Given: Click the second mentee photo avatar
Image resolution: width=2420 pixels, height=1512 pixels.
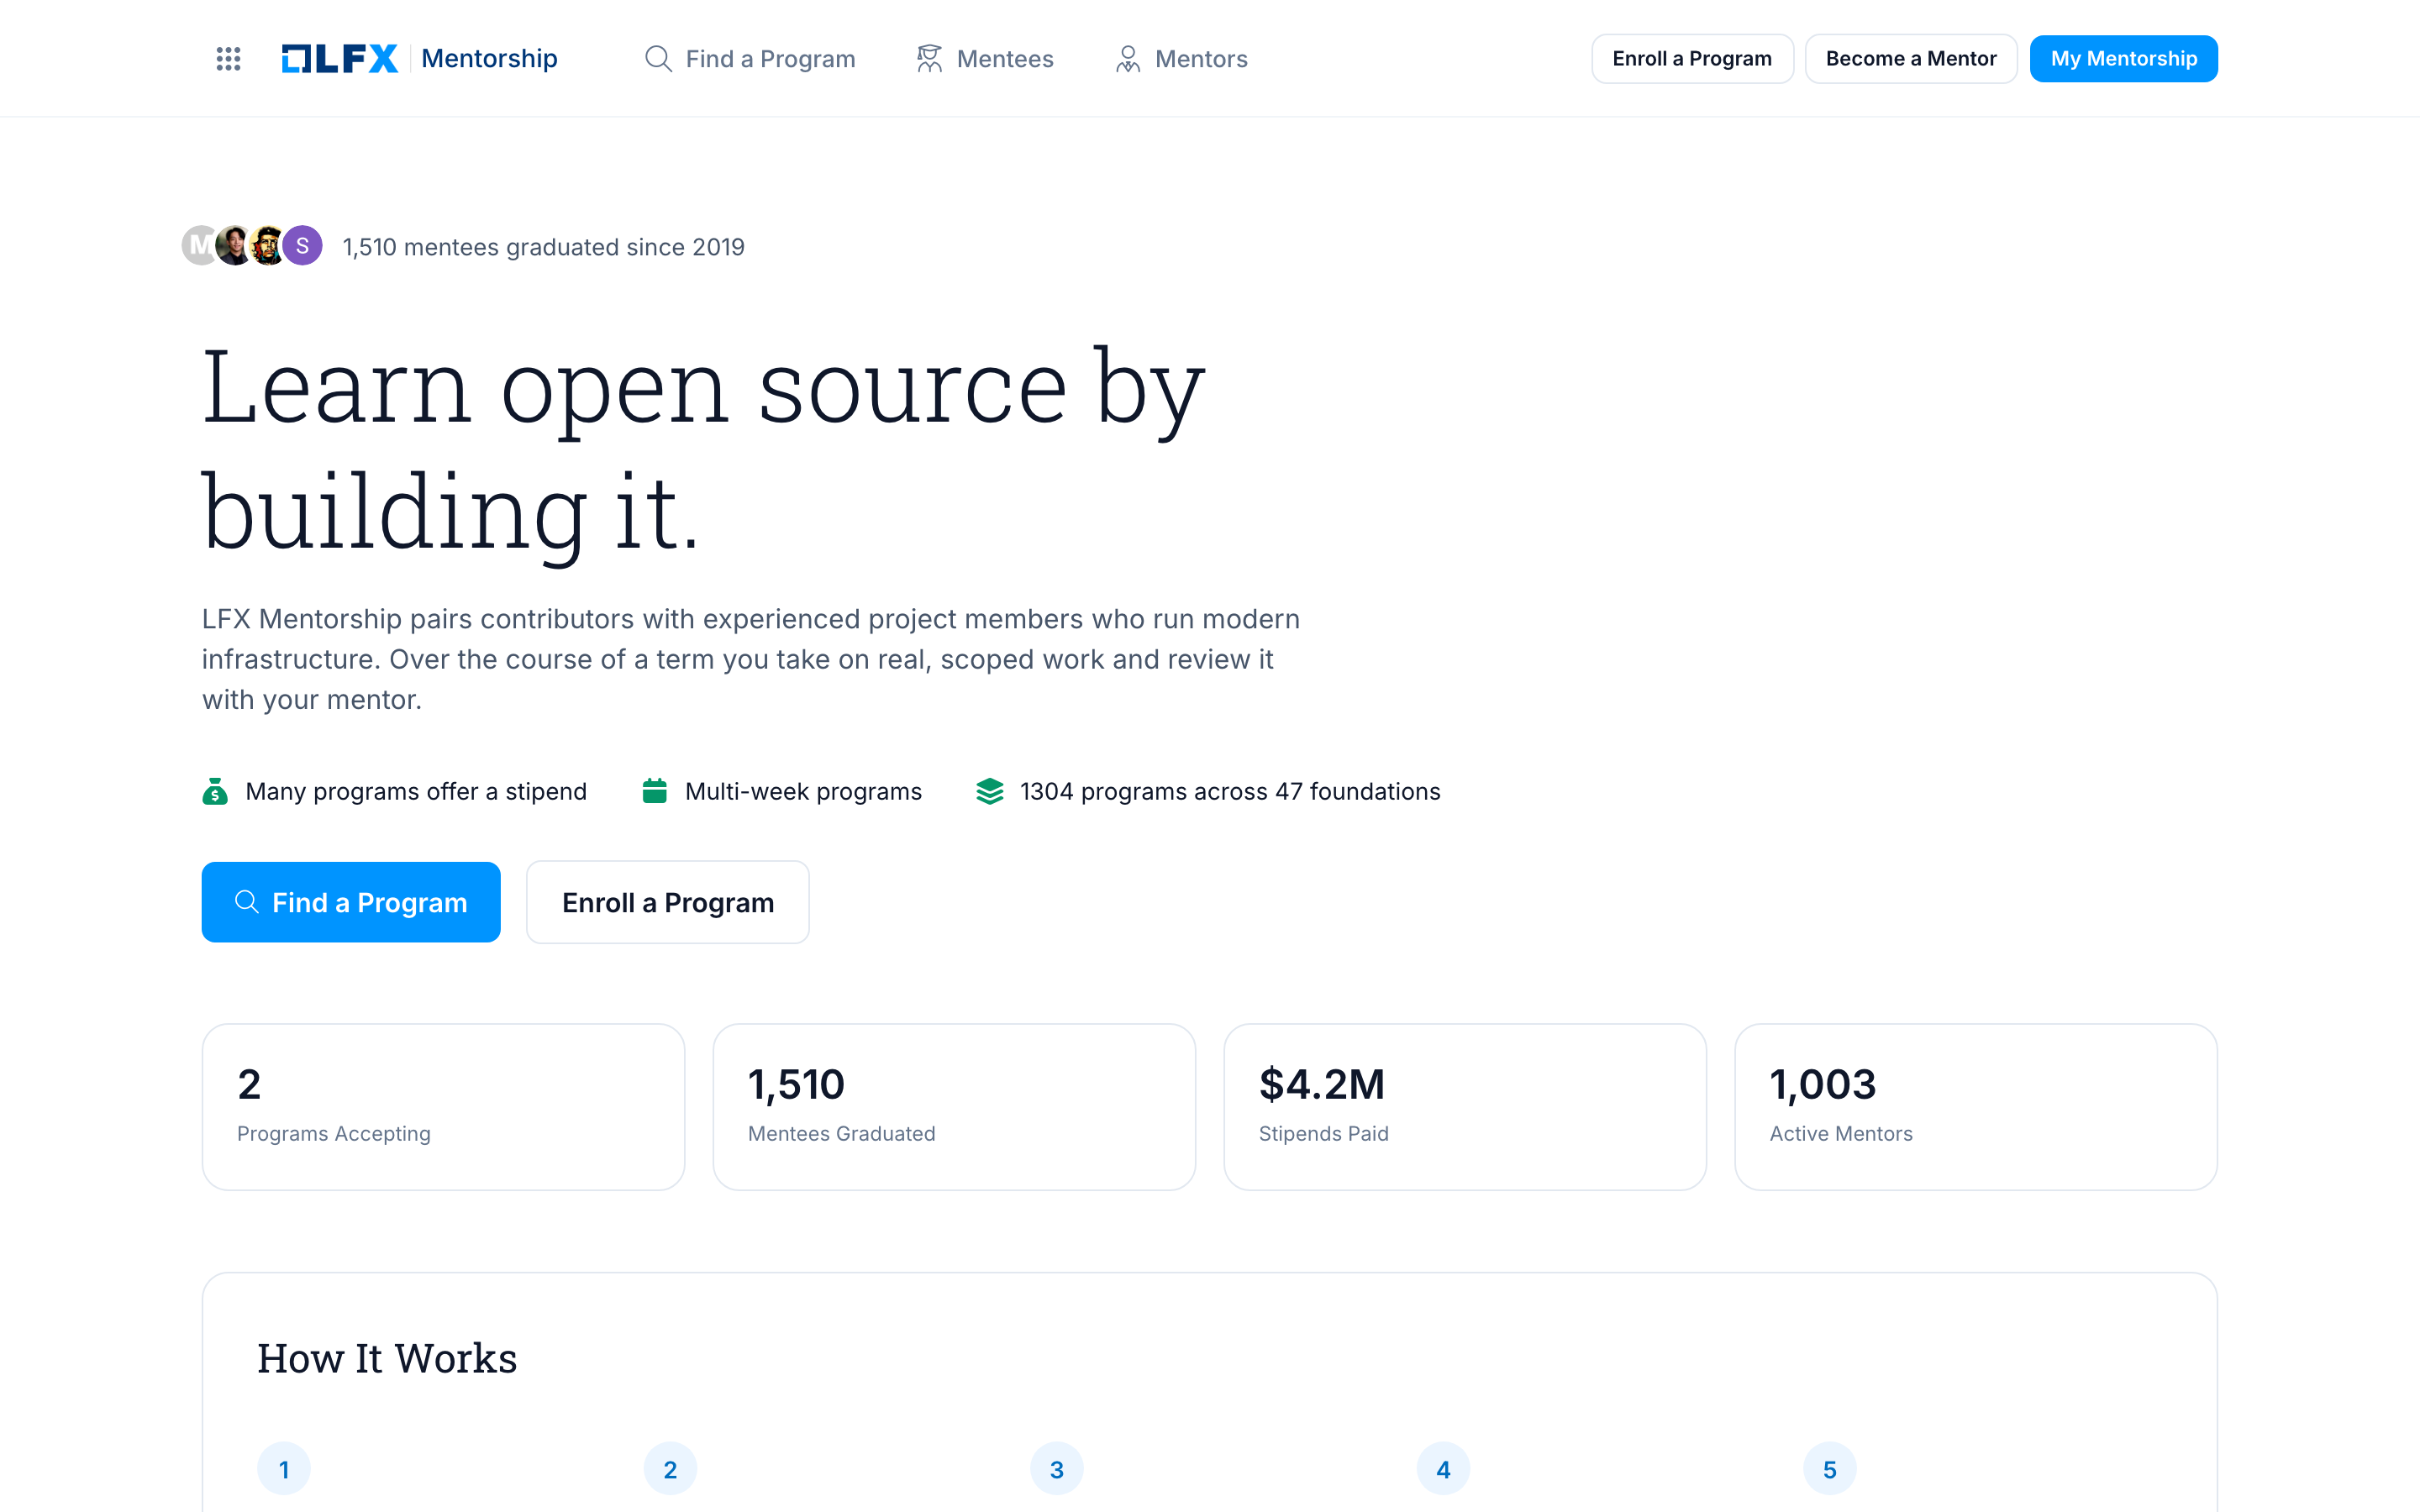Looking at the screenshot, I should 234,245.
